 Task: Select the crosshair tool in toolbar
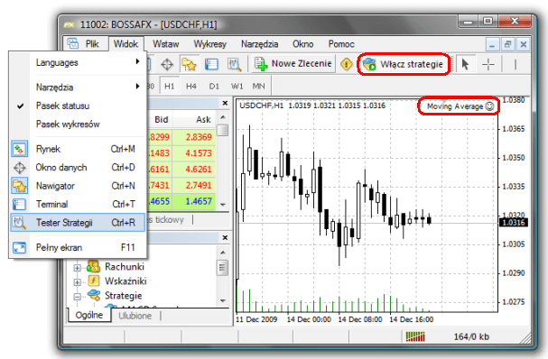(x=488, y=64)
